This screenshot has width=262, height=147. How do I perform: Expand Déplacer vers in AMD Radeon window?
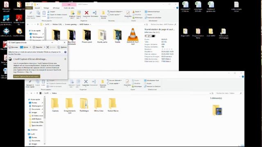coord(72,18)
